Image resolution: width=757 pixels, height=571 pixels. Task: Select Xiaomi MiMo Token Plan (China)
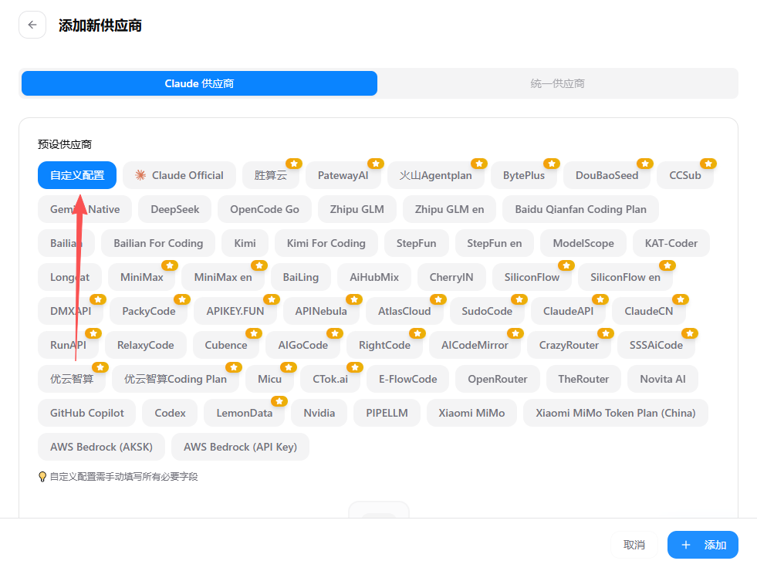pos(616,413)
